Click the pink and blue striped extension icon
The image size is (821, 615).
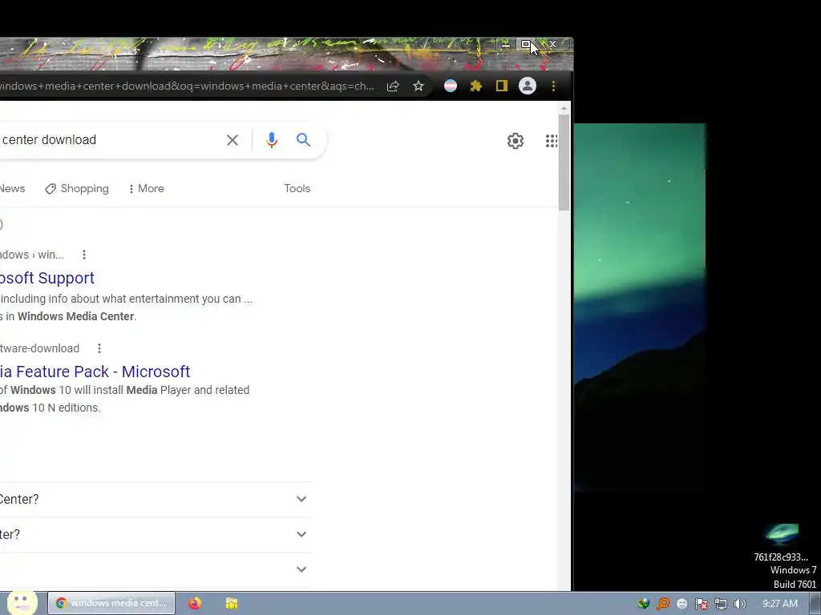[451, 86]
